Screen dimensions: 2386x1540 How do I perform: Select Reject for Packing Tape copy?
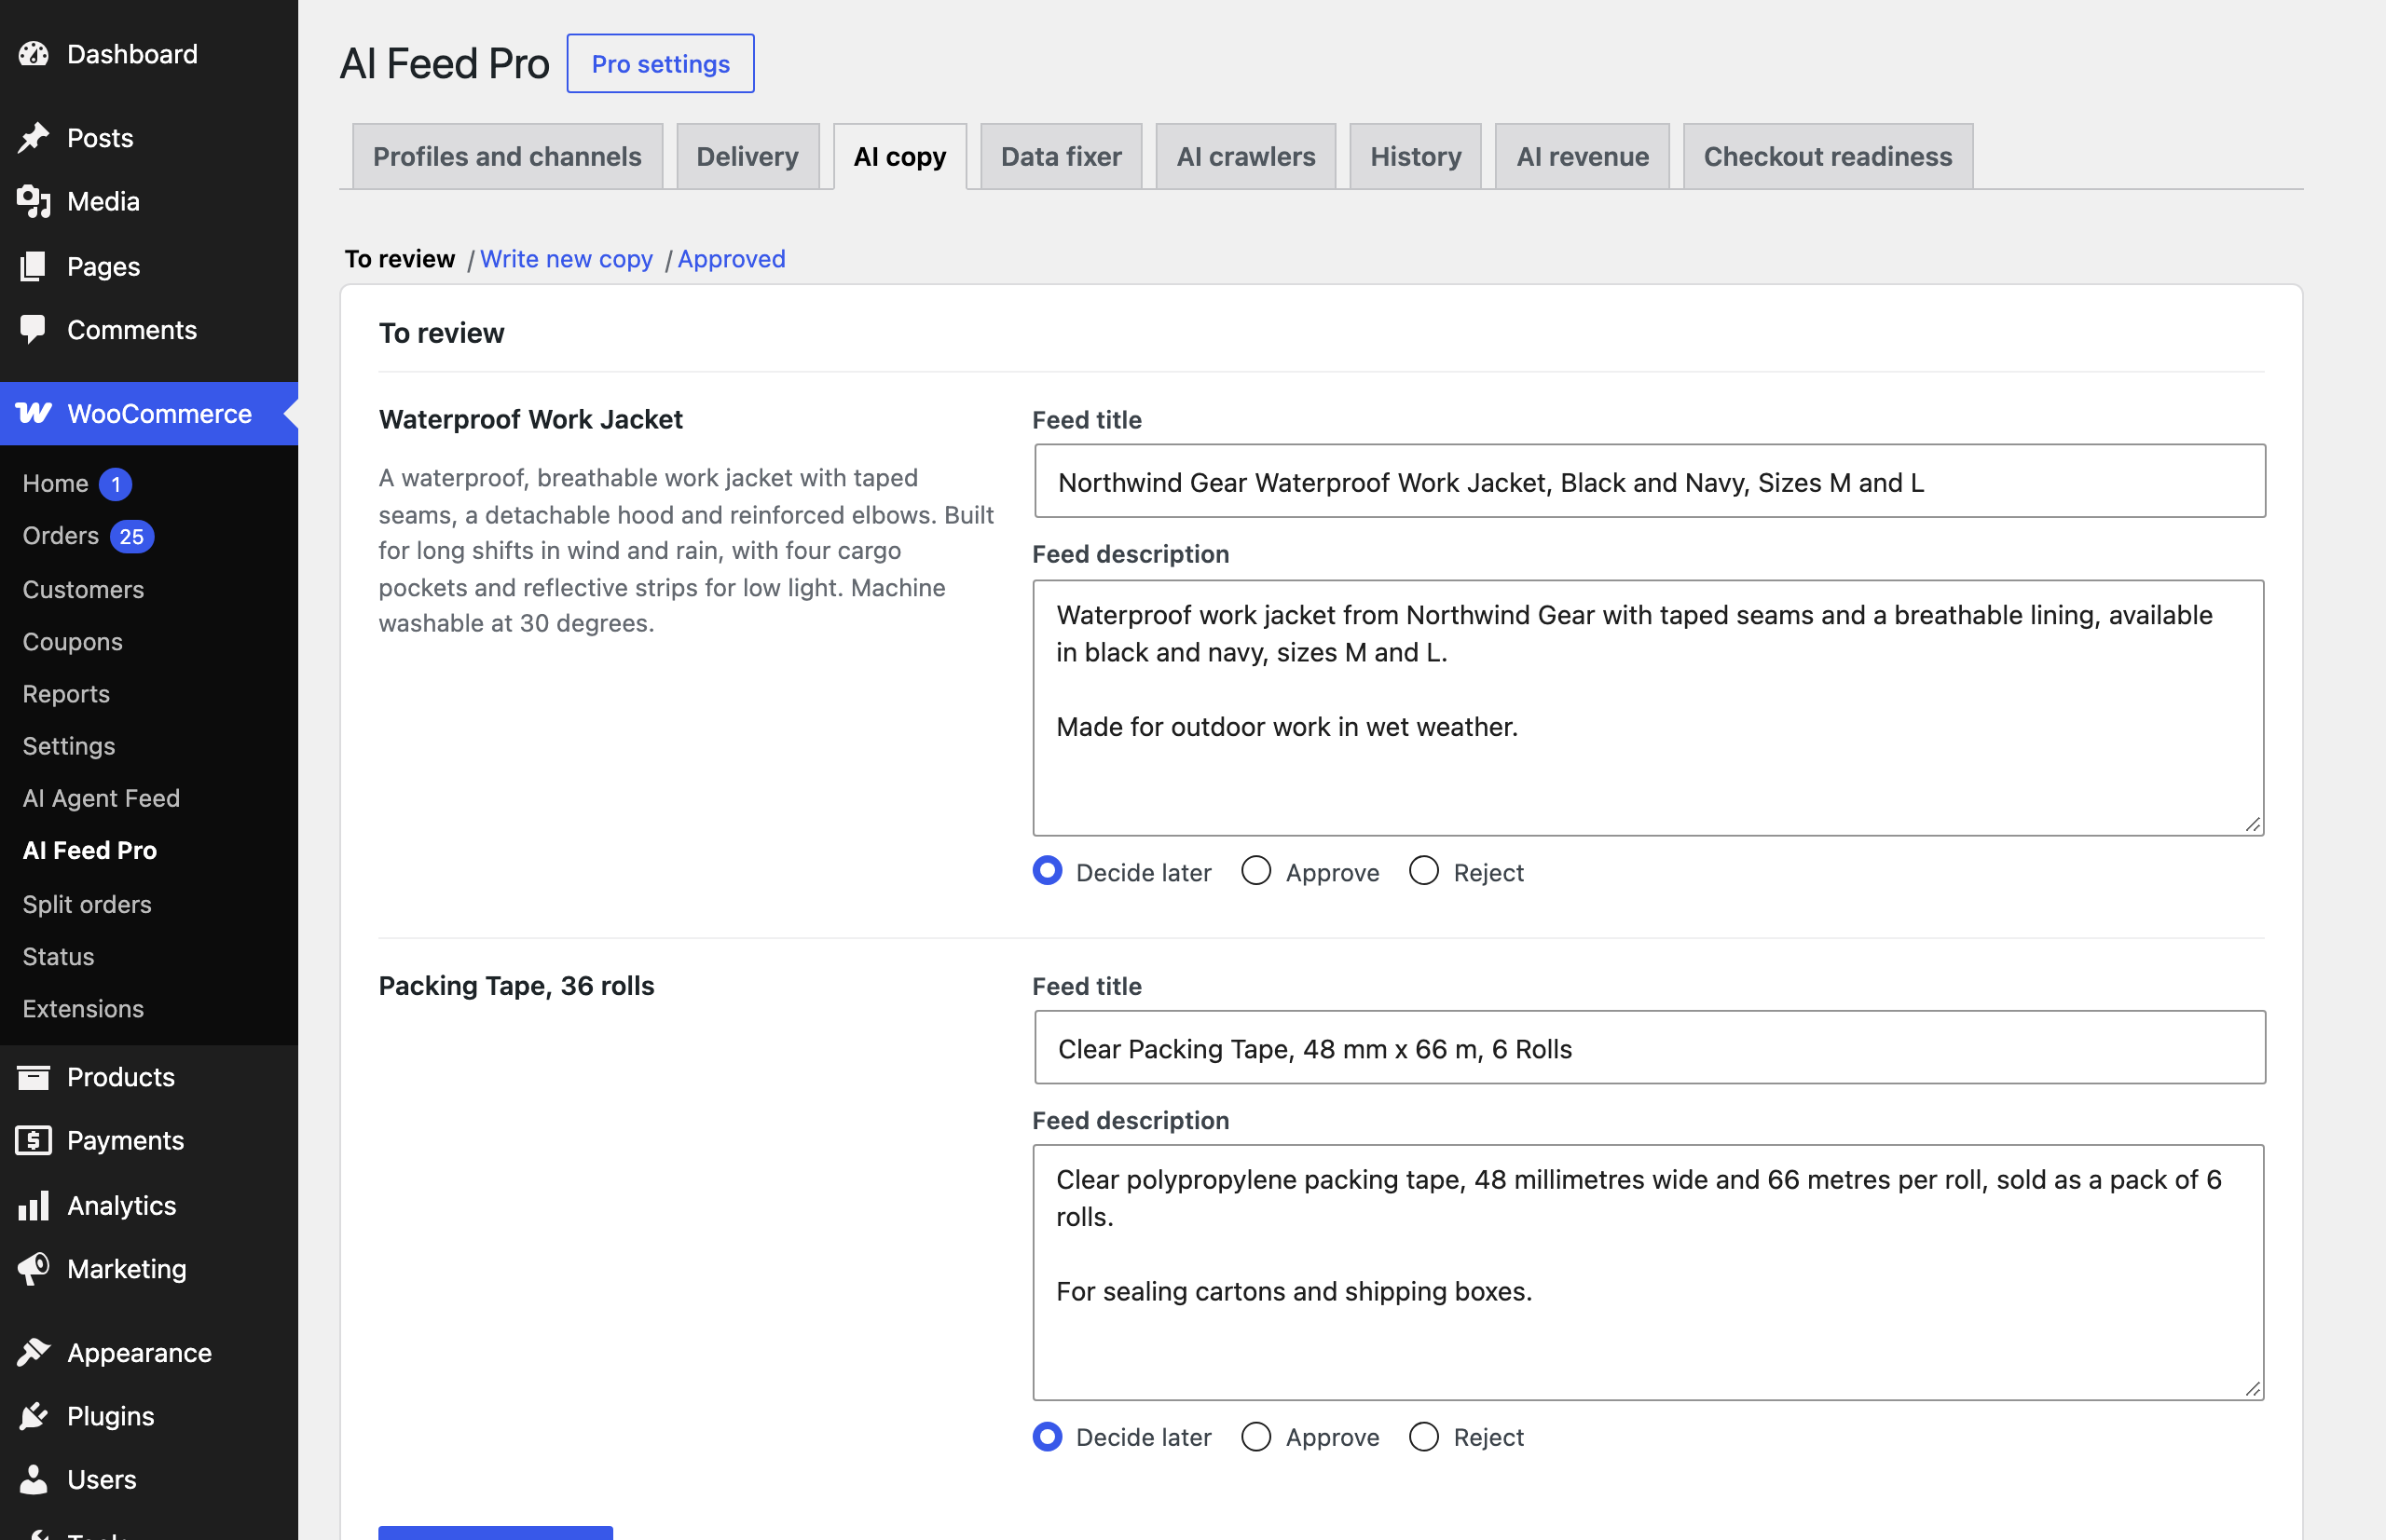1423,1437
